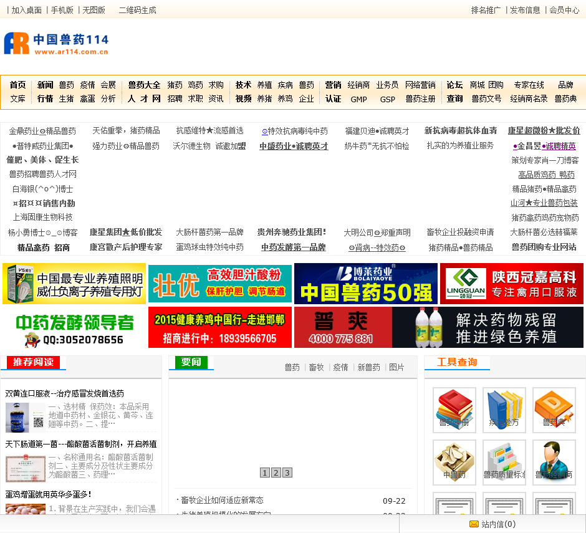The height and width of the screenshot is (533, 586).
Task: Click 手机版 in top bar
Action: 62,10
